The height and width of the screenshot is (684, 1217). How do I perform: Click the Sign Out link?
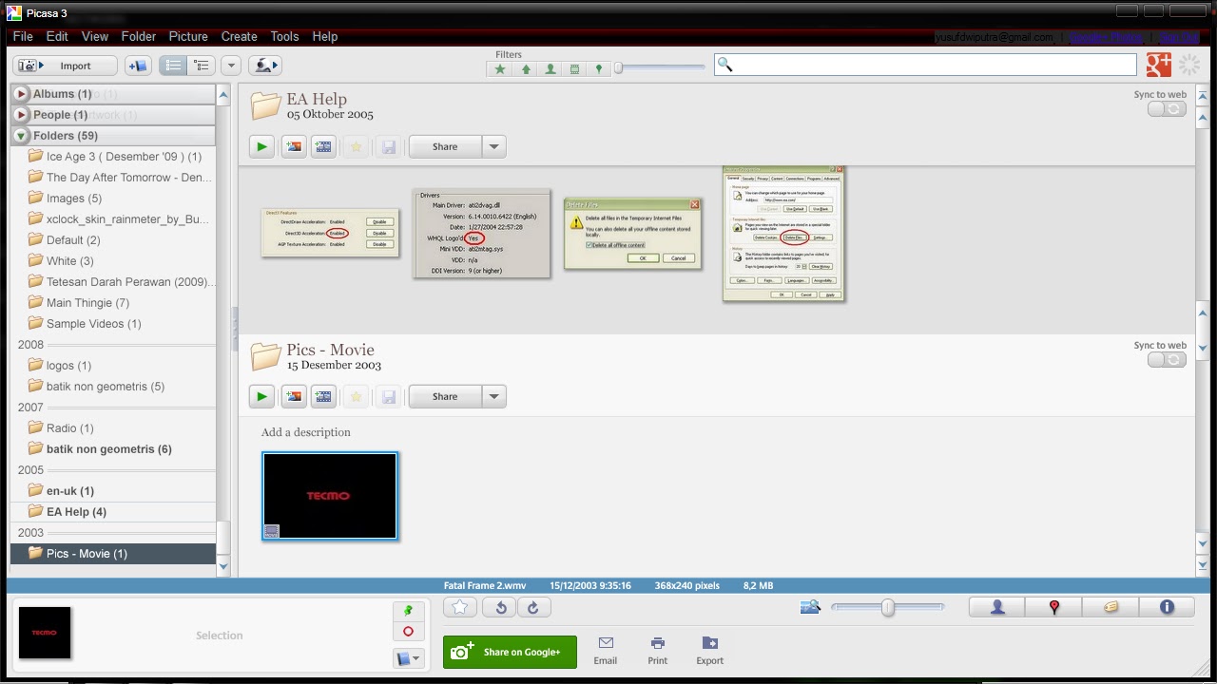click(1179, 37)
